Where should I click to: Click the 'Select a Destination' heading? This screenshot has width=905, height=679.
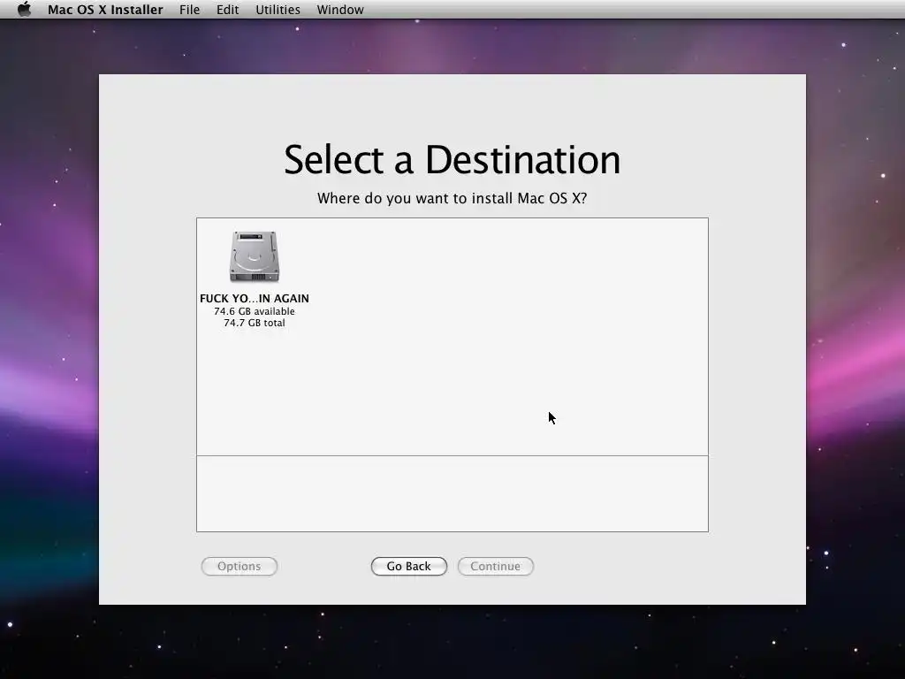click(x=452, y=160)
